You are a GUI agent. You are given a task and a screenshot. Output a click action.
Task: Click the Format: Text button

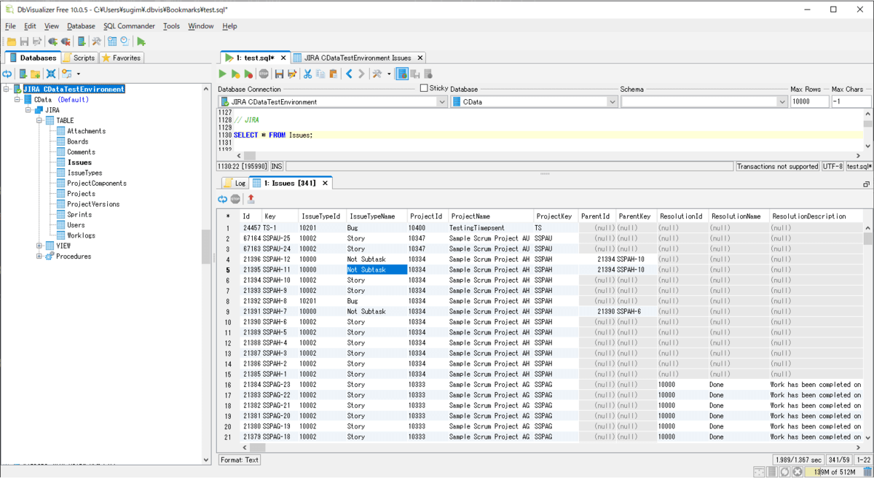[240, 460]
